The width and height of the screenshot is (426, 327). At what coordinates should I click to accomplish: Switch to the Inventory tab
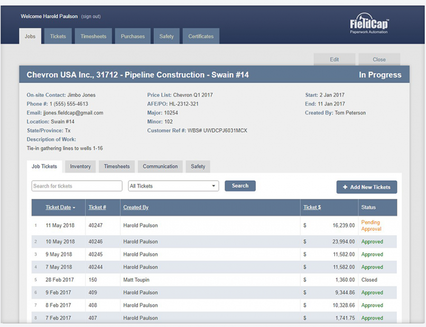(x=80, y=166)
